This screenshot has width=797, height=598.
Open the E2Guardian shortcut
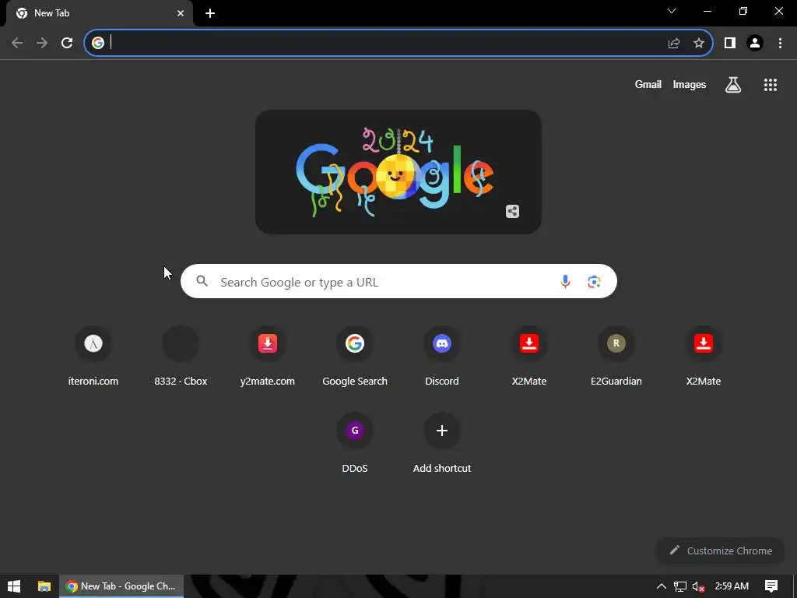pos(616,356)
